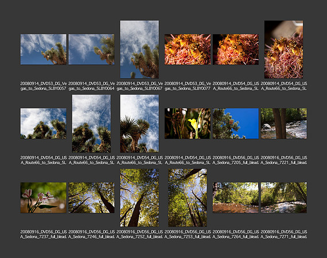
Task: Select the caption A_Sedona_7205_full_bleed
Action: coord(236,160)
